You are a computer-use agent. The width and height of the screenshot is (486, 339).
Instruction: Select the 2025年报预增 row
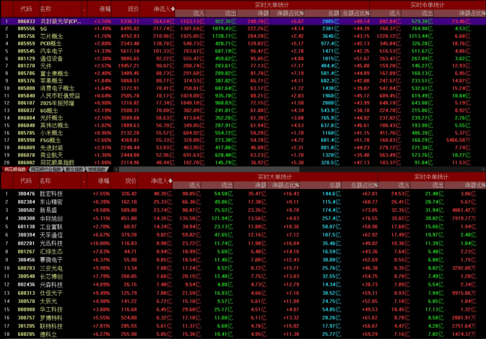click(x=243, y=103)
